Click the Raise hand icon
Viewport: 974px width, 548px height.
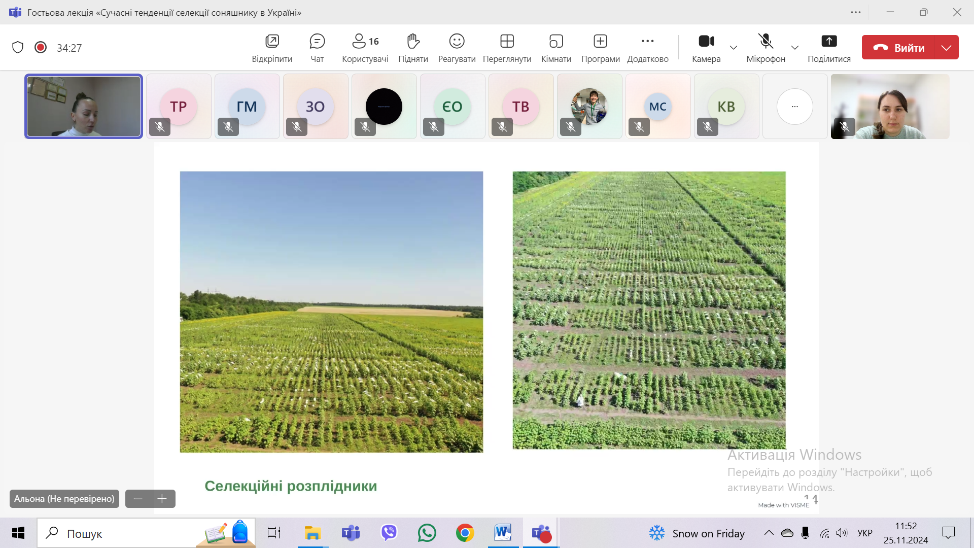coord(413,42)
